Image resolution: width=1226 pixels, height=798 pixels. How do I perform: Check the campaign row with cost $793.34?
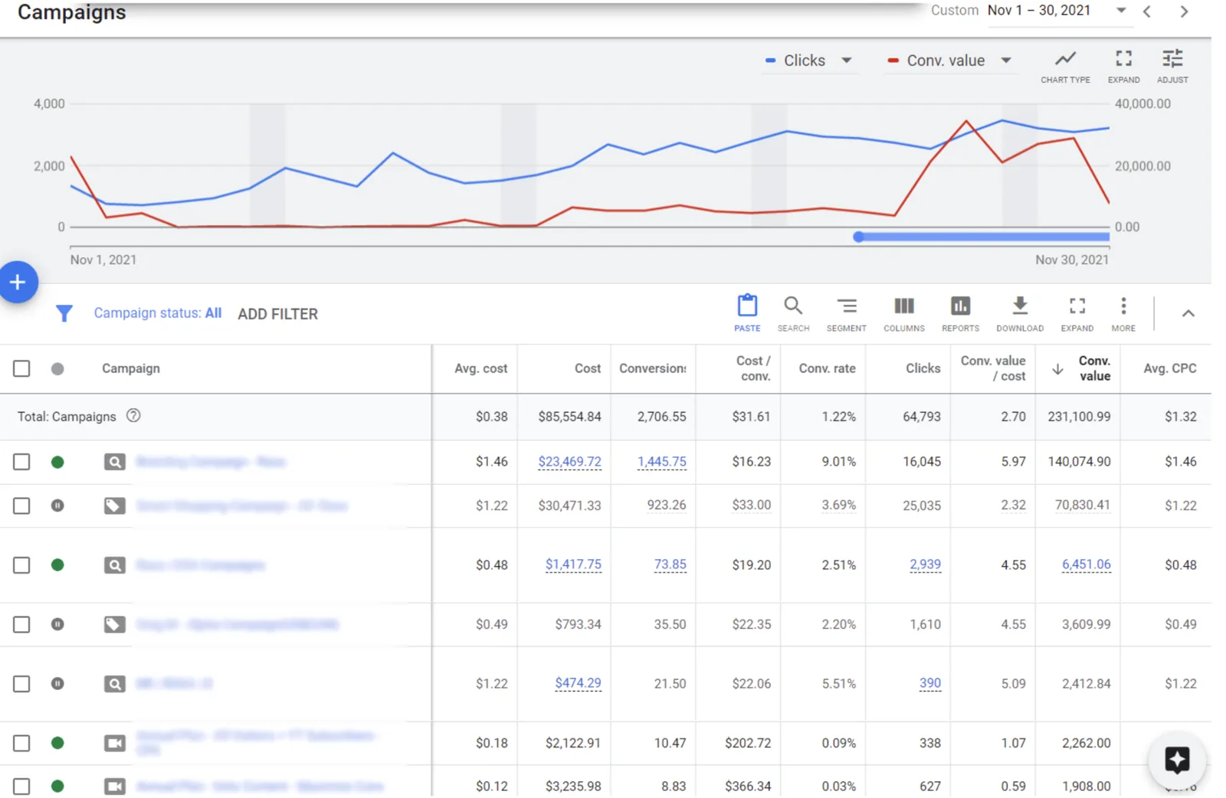(21, 624)
